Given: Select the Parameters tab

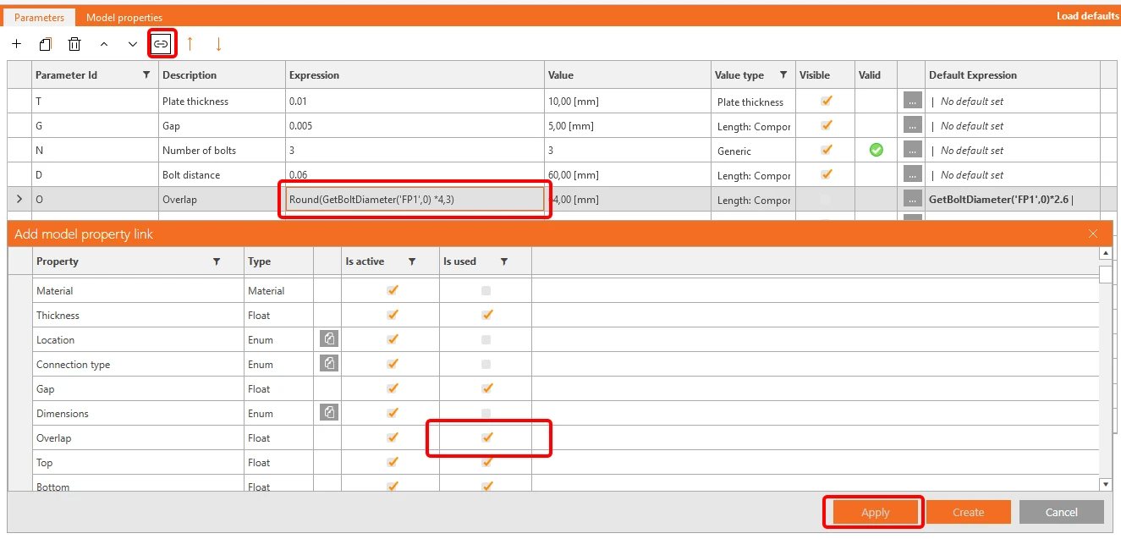Looking at the screenshot, I should 39,17.
